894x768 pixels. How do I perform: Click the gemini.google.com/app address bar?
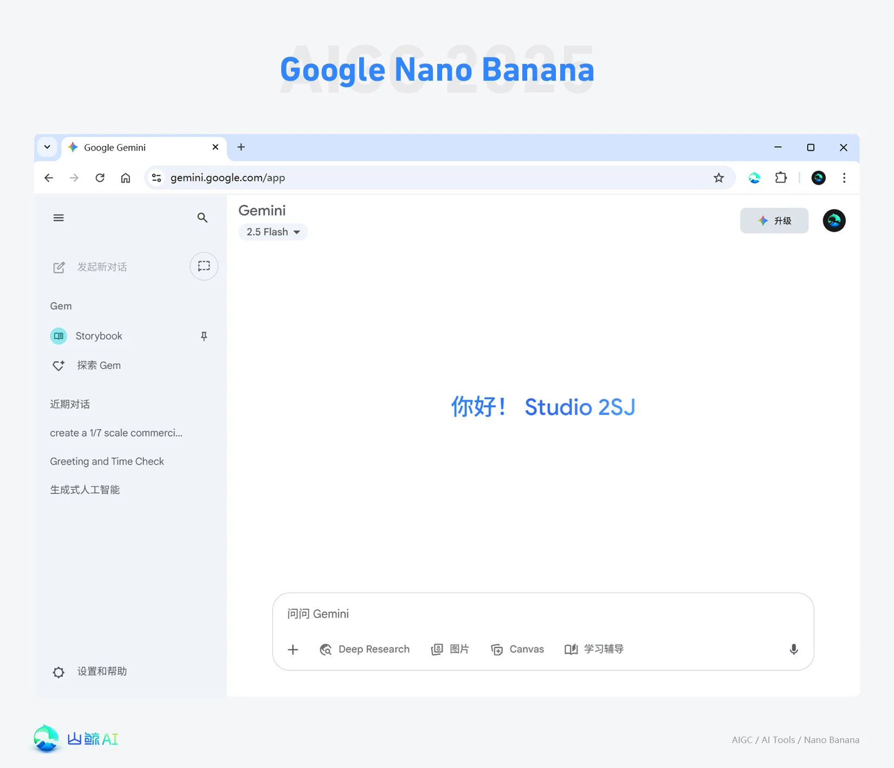tap(439, 178)
